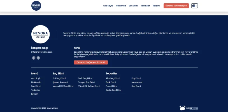Open the DHI Saç Ekimi link
Viewport: 228px width, 112px height.
pos(59,78)
